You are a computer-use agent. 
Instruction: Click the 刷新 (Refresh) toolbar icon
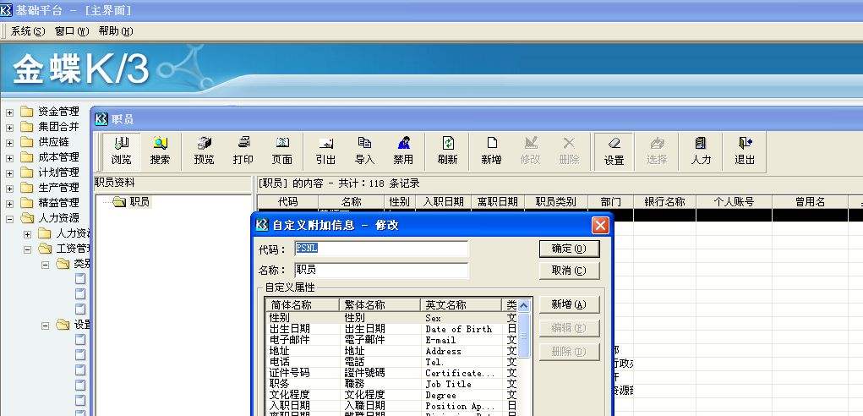[x=448, y=151]
